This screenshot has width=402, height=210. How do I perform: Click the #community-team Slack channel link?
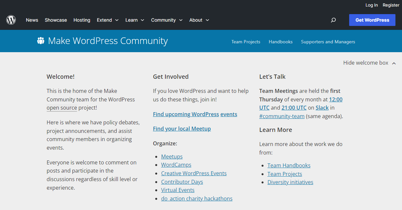click(x=282, y=116)
